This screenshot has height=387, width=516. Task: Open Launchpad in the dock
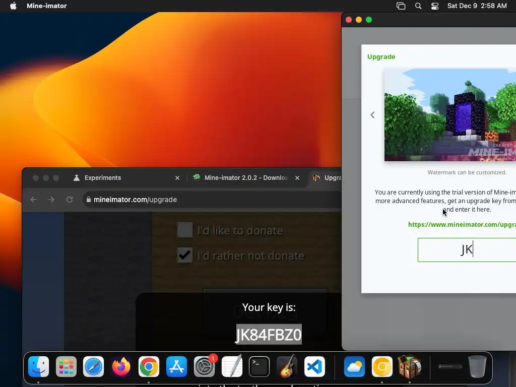(x=66, y=366)
